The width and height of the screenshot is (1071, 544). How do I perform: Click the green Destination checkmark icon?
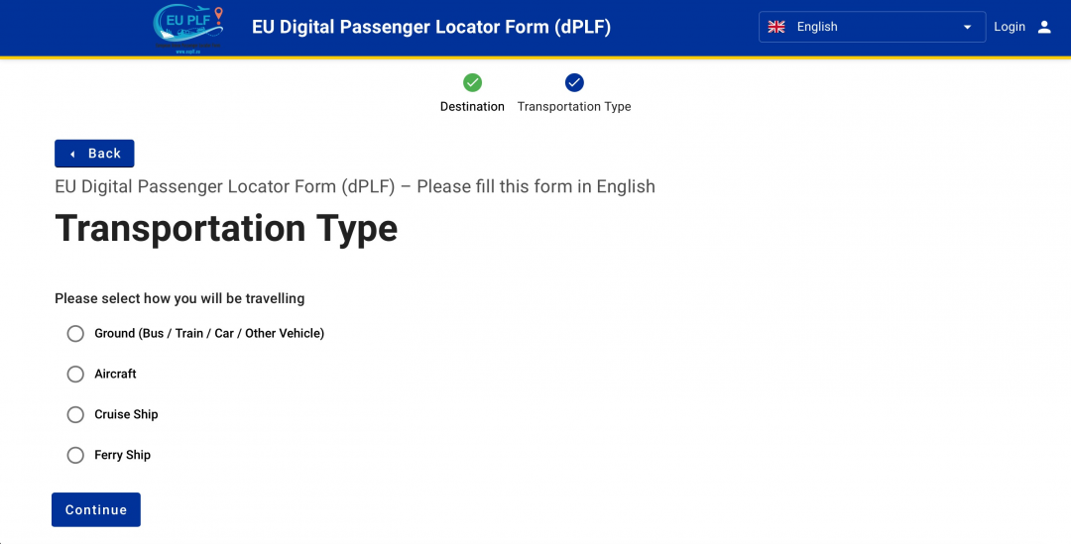click(472, 82)
